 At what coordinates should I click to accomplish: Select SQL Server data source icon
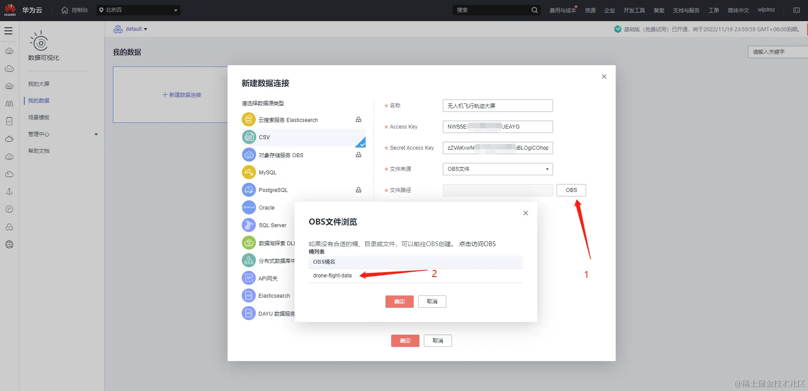(x=249, y=225)
